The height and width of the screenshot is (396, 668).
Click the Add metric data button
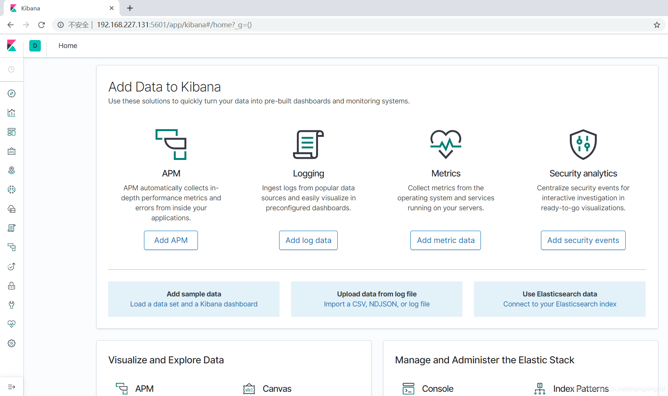tap(446, 240)
